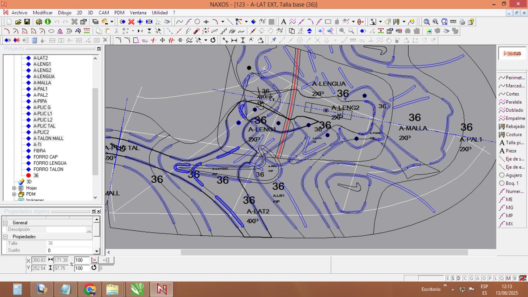Select the text tool letter A icon

coord(283,22)
